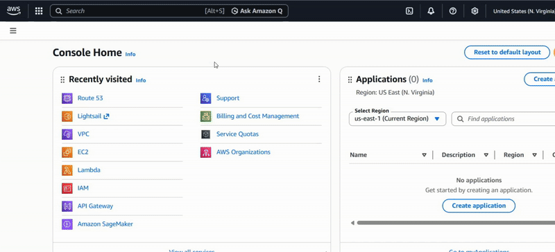Click the AWS Organizations icon
This screenshot has width=555, height=252.
[x=205, y=152]
